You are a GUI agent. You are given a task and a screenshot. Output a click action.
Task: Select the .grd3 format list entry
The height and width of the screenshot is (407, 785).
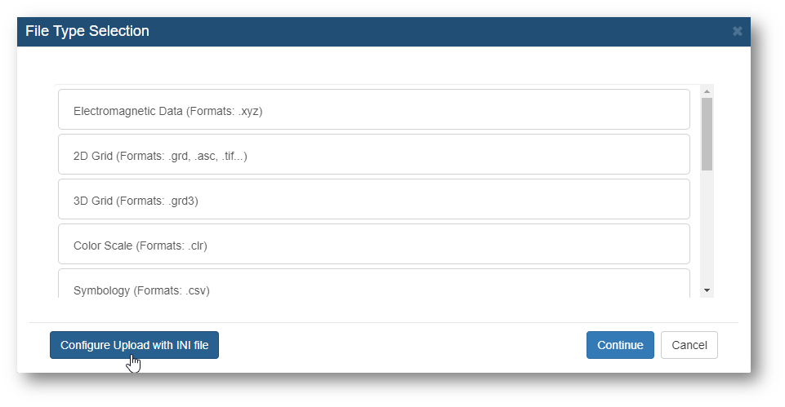[x=374, y=200]
